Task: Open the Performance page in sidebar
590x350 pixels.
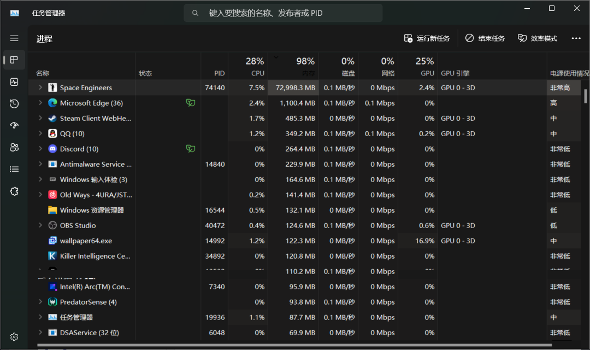Action: 14,82
